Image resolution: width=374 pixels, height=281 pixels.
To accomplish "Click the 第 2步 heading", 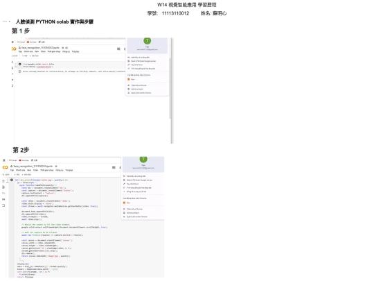I will pyautogui.click(x=21, y=150).
